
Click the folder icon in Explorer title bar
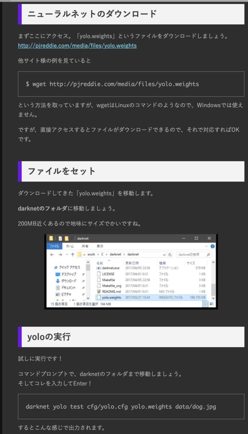click(51, 238)
